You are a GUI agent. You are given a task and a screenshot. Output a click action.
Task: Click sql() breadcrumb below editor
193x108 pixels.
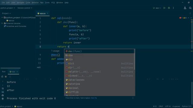coord(39,67)
